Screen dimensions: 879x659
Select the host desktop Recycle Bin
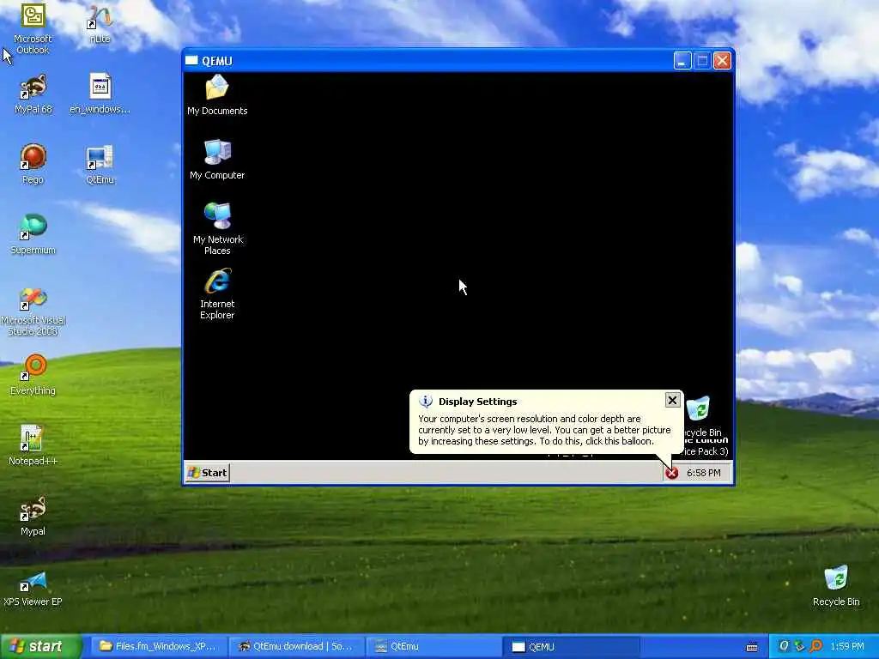836,587
